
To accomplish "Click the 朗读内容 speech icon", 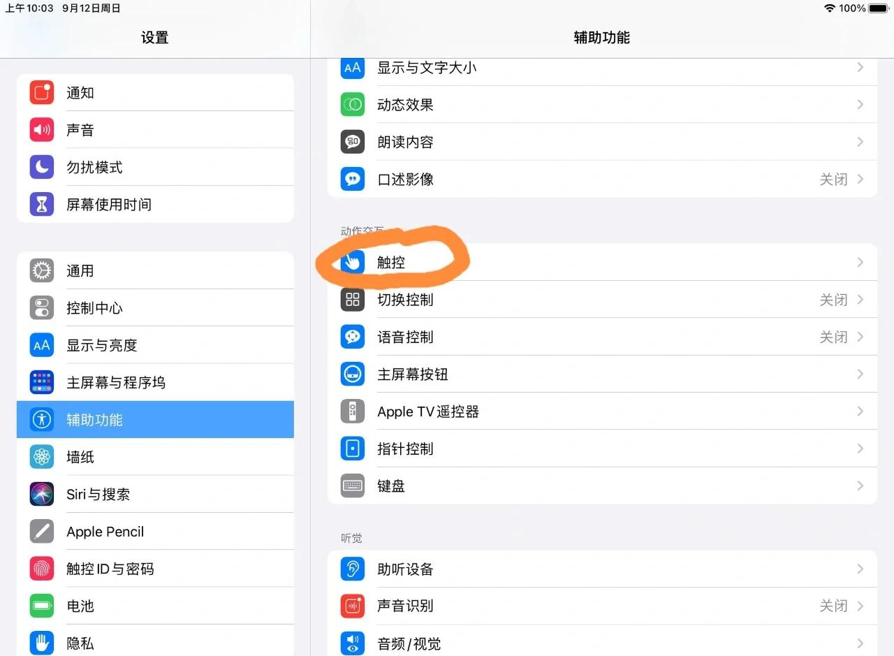I will pos(352,142).
